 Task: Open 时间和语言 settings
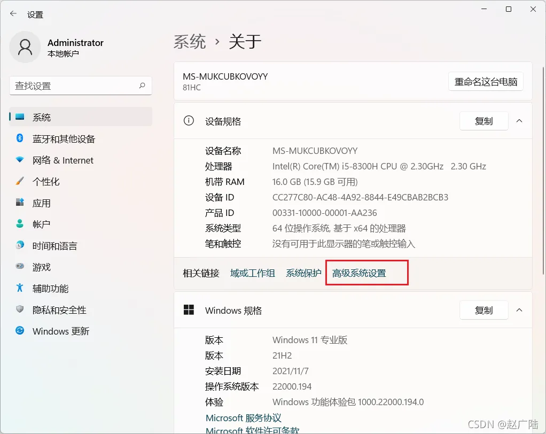(81, 245)
